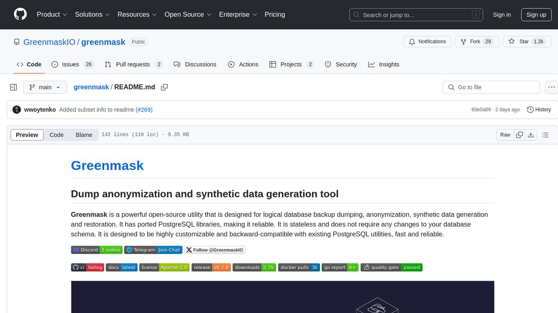
Task: Copy raw file contents
Action: [520, 135]
